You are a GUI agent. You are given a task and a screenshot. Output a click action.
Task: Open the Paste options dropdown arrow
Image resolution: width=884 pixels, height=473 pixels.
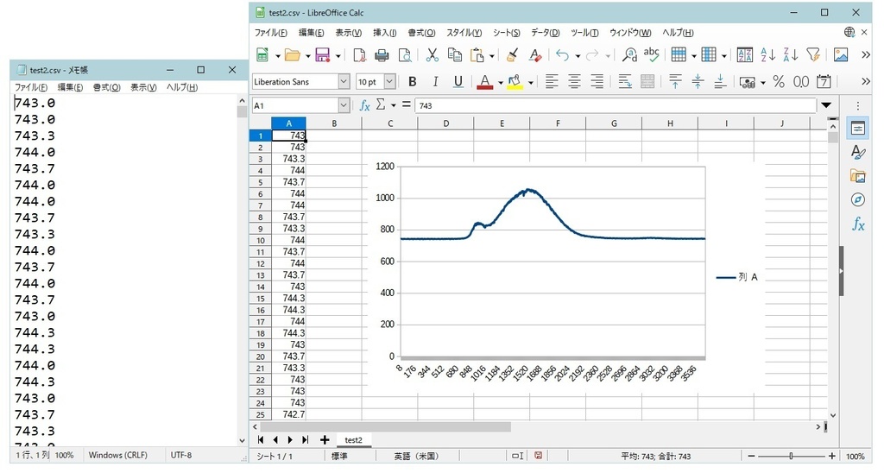[491, 56]
